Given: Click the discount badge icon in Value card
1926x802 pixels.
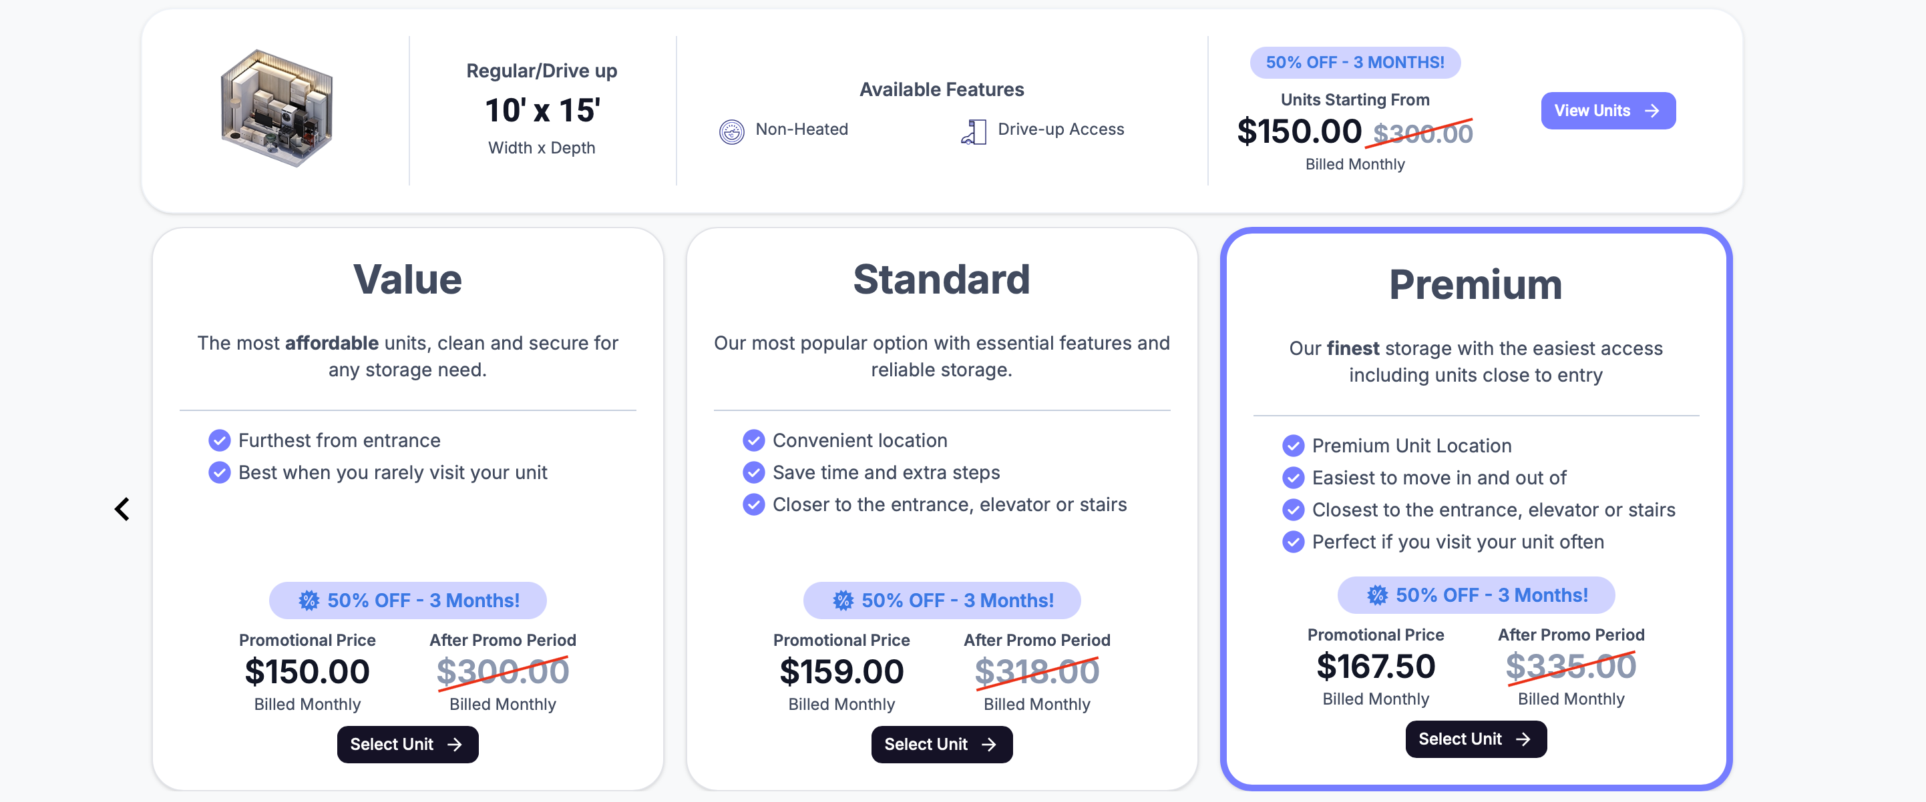Looking at the screenshot, I should pos(309,600).
